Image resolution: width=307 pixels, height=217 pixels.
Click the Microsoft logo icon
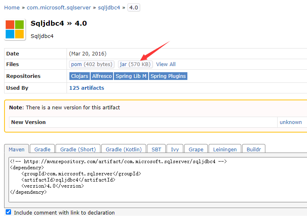(x=15, y=29)
